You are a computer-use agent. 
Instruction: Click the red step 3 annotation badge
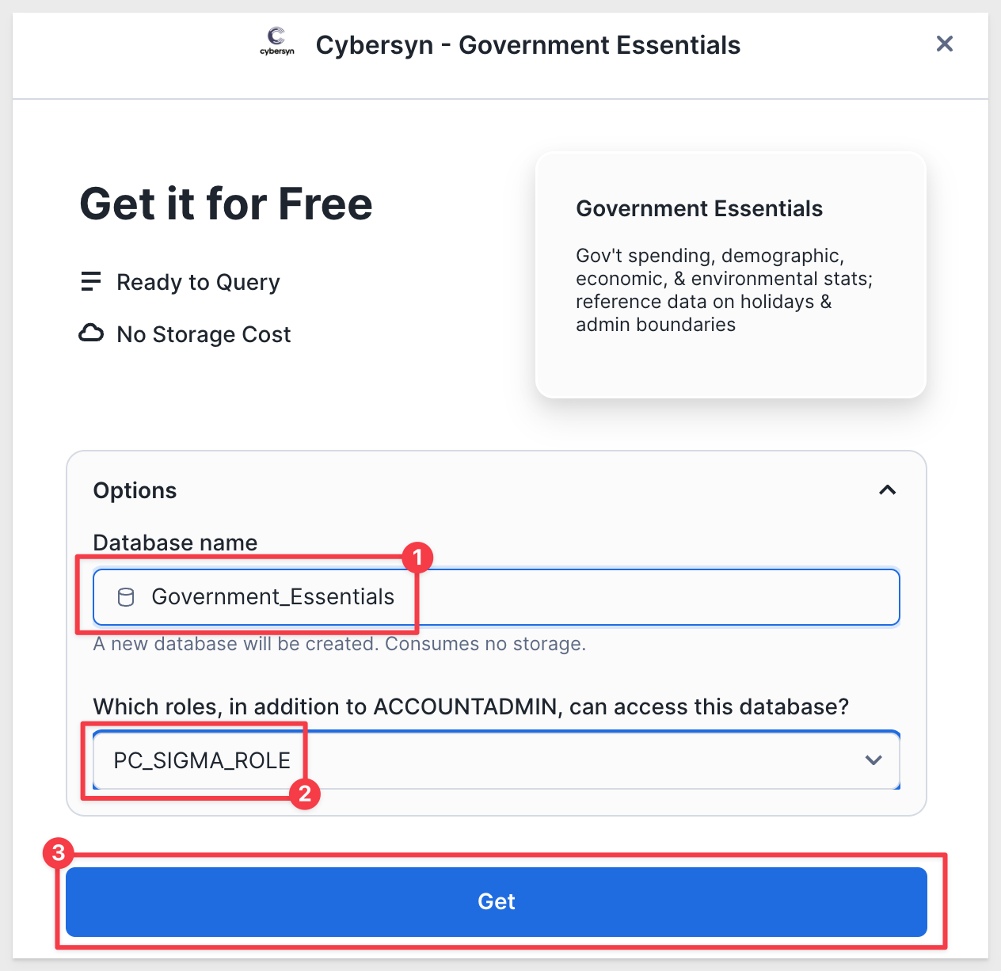(x=58, y=854)
